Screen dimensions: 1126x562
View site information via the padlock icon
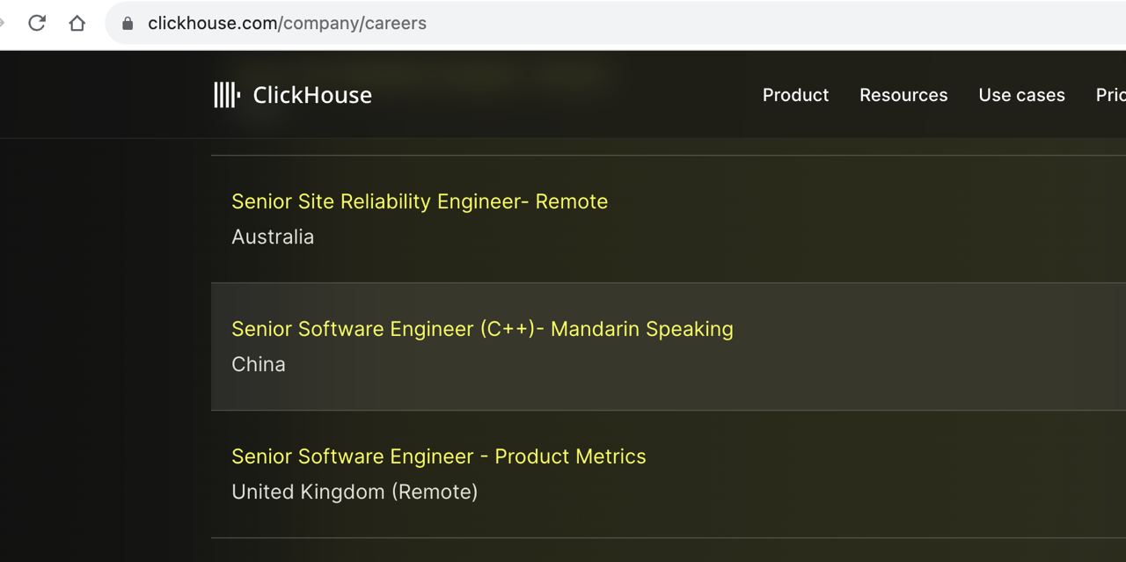click(128, 24)
